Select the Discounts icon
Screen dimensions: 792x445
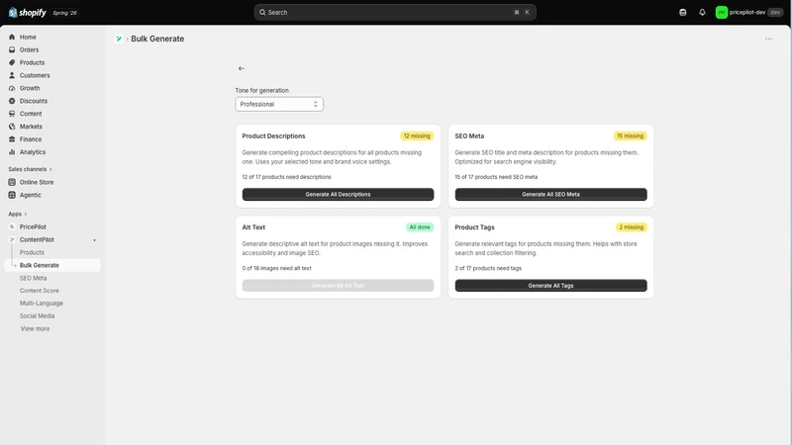point(12,101)
